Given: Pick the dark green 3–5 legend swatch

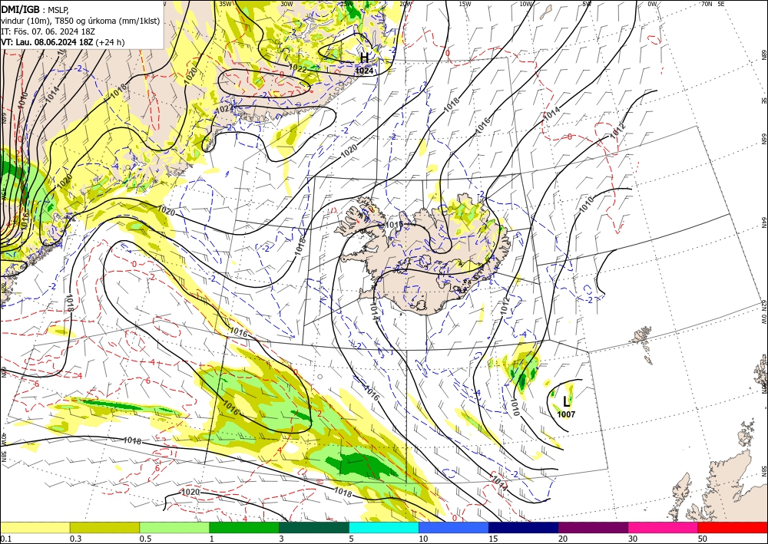Looking at the screenshot, I should (x=314, y=527).
